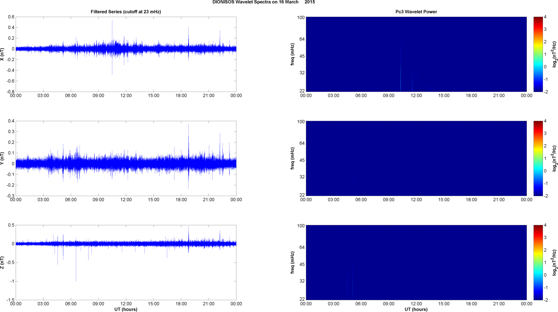Click the Y component filtered time series plot
The height and width of the screenshot is (312, 558).
[x=126, y=158]
